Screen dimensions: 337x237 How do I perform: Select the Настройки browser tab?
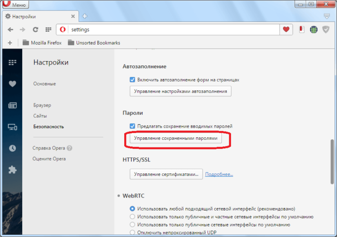40,16
